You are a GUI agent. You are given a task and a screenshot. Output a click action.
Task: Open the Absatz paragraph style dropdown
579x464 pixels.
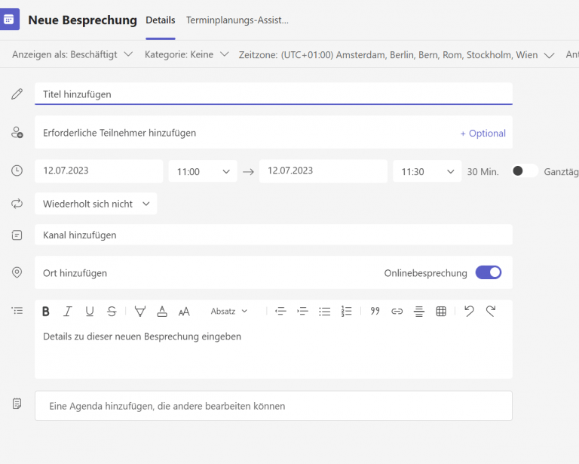[x=229, y=312]
